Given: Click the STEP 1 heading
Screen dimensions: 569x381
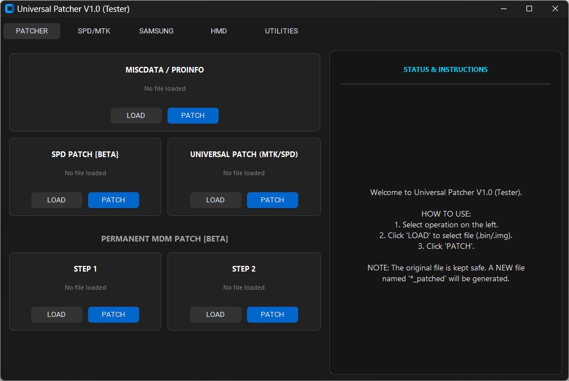Looking at the screenshot, I should click(85, 269).
